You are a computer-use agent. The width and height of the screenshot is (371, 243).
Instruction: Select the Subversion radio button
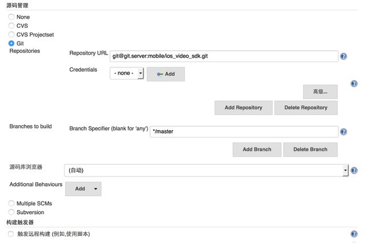pyautogui.click(x=11, y=212)
